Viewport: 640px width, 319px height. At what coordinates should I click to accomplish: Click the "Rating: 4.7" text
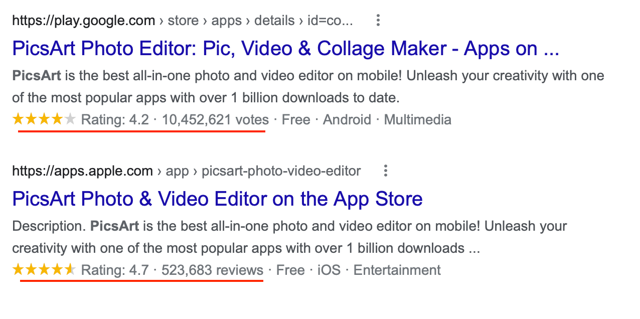[115, 270]
